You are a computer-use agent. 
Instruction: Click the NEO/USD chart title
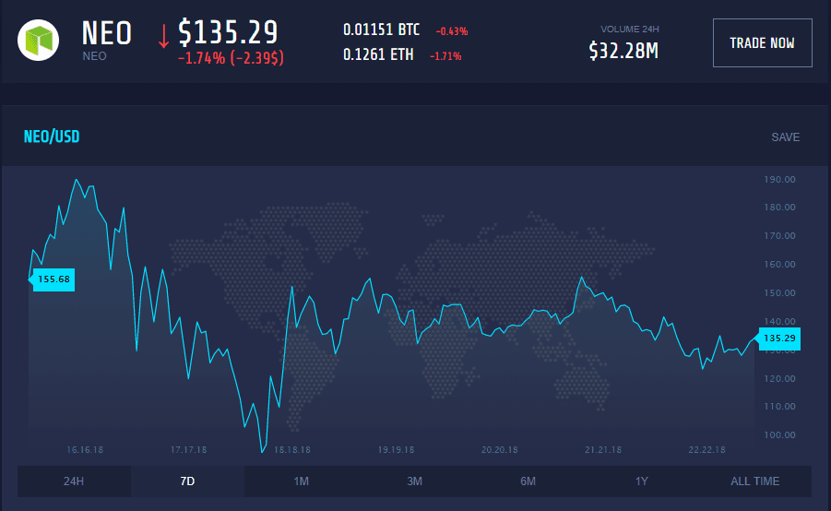point(52,137)
